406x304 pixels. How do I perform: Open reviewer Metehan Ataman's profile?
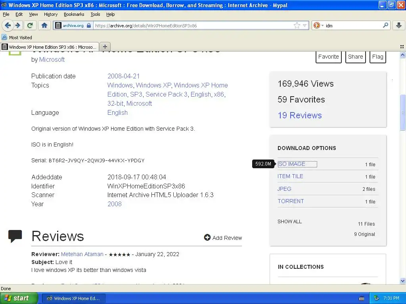pos(82,254)
